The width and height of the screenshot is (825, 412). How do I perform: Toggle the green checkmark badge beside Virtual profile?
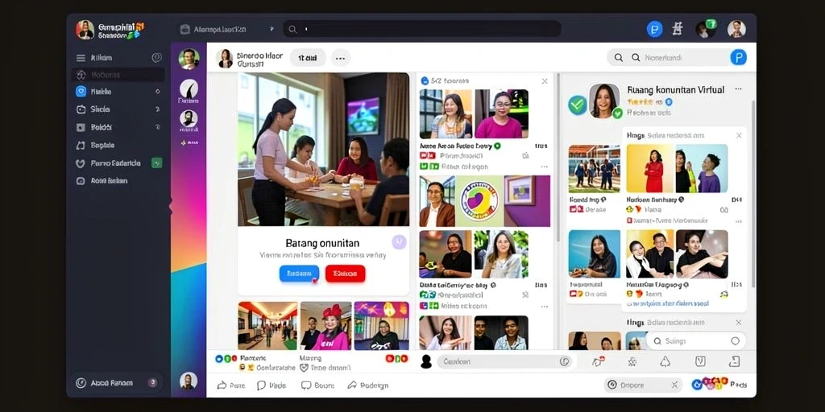tap(577, 105)
